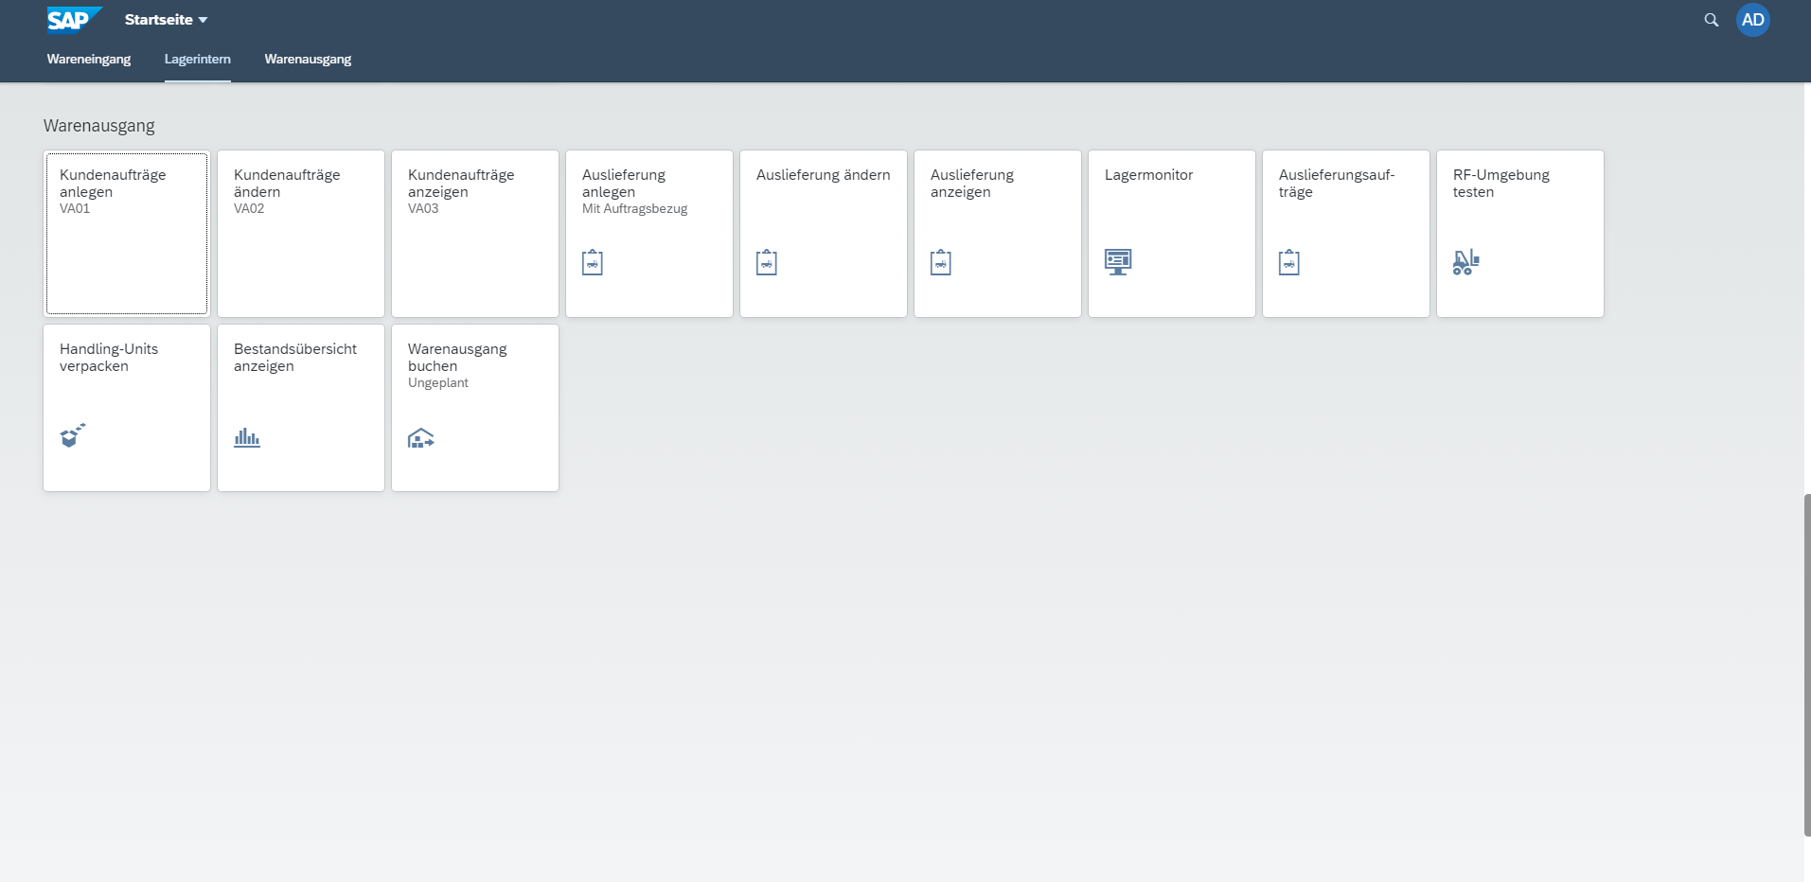
Task: Click the Bestandsübersicht anzeigen tile title
Action: tap(295, 358)
